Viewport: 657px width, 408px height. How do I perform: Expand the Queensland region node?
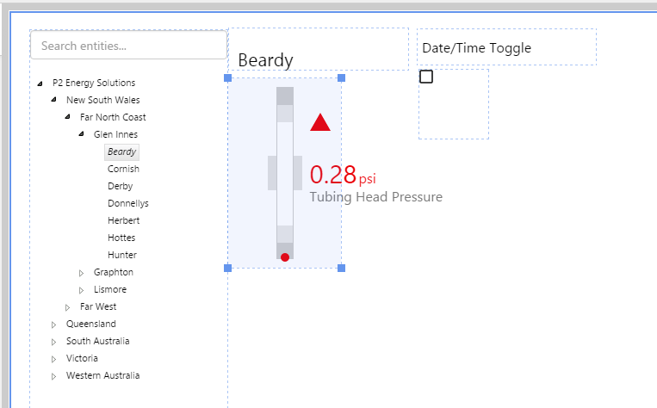tap(54, 325)
